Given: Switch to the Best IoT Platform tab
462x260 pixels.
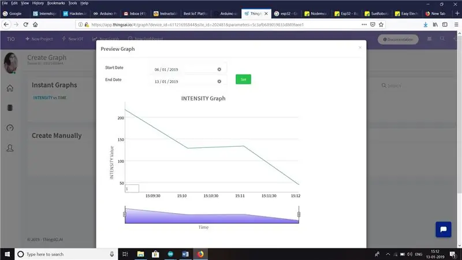Looking at the screenshot, I should 195,13.
